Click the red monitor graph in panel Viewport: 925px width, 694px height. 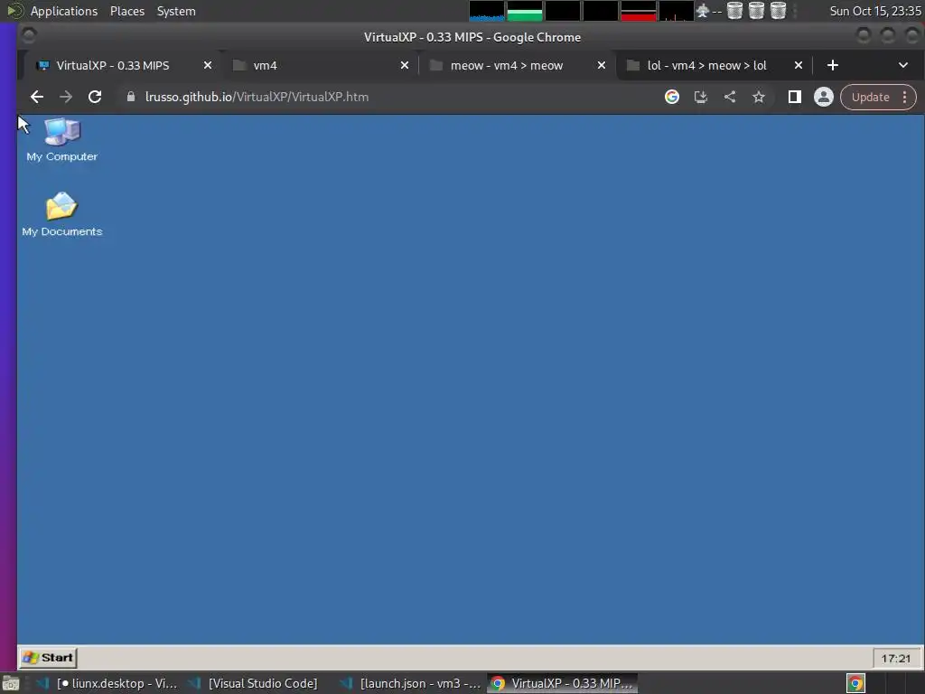tap(639, 11)
